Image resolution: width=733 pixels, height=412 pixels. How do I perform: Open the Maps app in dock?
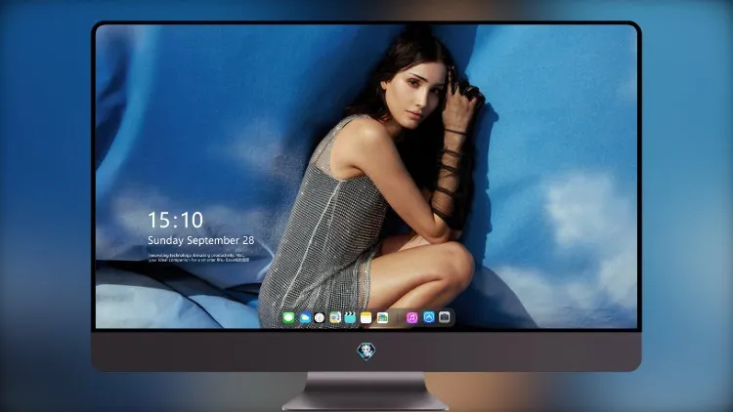click(x=335, y=317)
